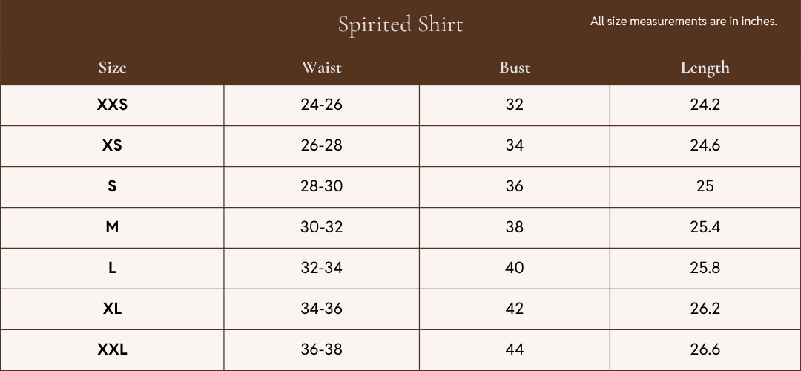Click the XXL size row label
Screen dimensions: 801x371
coord(113,349)
